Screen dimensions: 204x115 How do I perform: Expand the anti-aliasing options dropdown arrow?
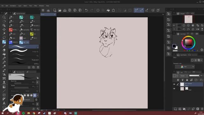[x=38, y=95]
